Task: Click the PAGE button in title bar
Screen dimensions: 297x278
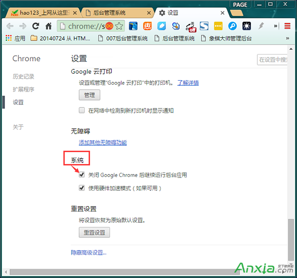Action: [x=240, y=4]
